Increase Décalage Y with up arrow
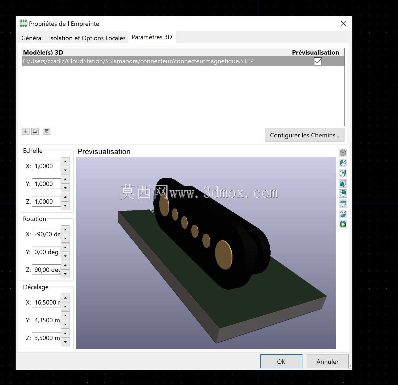Viewport: 398px width, 385px height. point(65,316)
